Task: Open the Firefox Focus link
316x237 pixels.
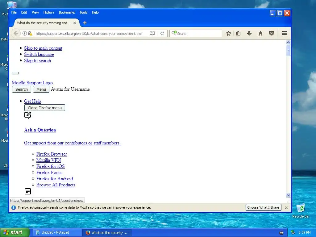Action: pos(49,173)
